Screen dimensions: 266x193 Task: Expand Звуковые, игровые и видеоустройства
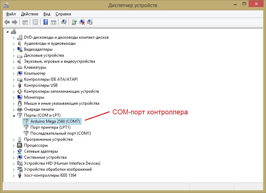click(14, 62)
